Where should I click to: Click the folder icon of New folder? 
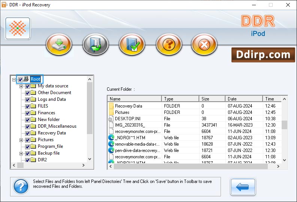tap(33, 120)
